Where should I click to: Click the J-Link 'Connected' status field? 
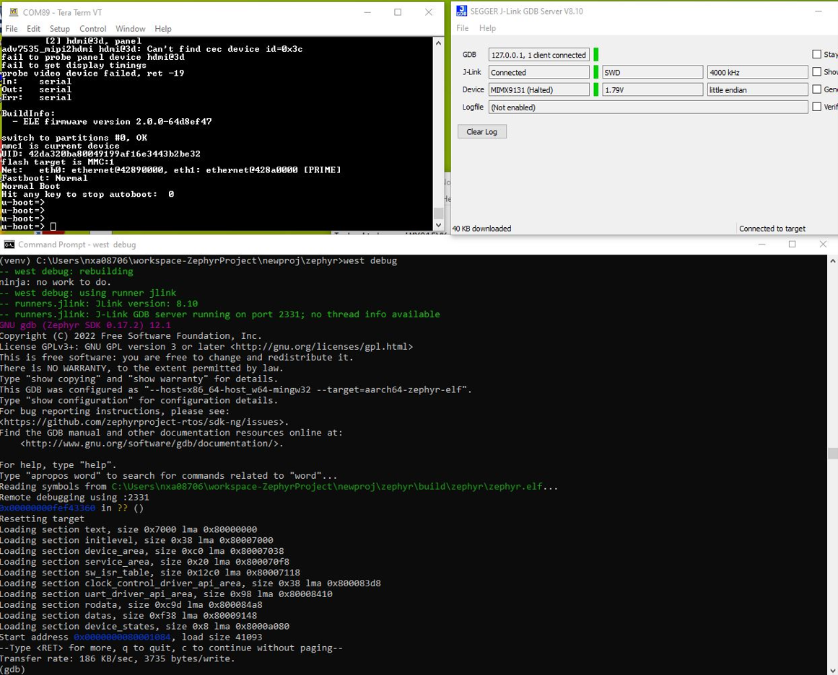coord(538,72)
